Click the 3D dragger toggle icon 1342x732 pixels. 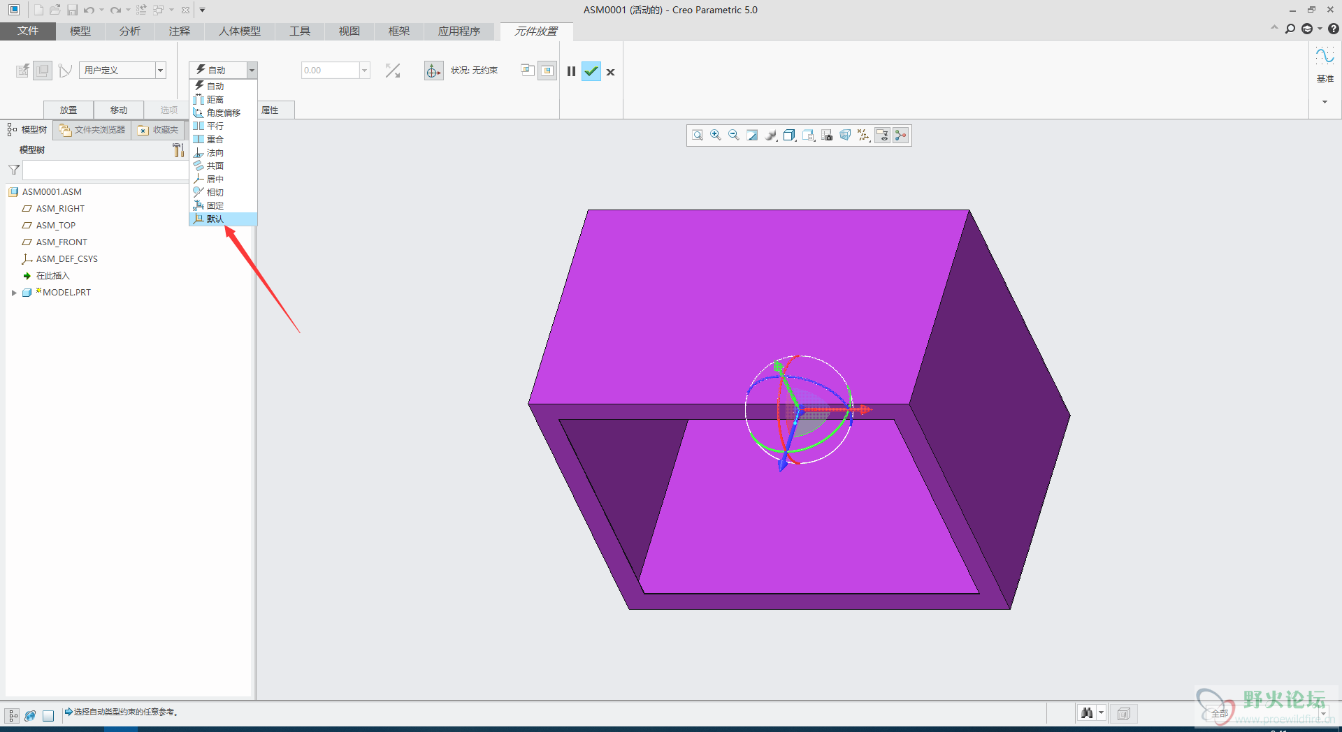(433, 71)
